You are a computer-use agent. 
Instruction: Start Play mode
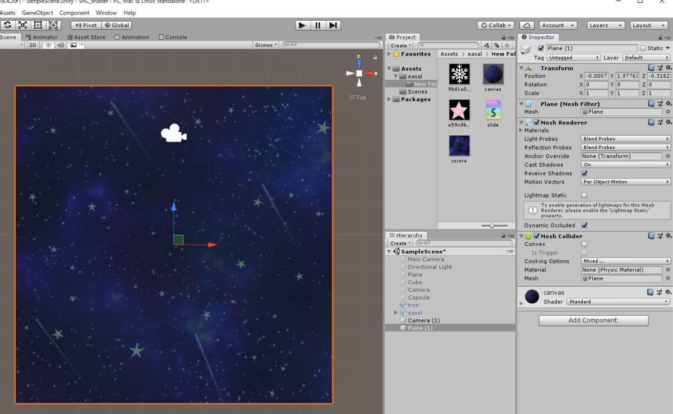302,25
